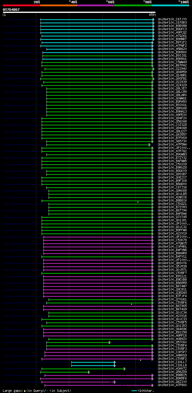Choose the UniRef100_B9II81 entry
Image resolution: width=192 pixels, height=393 pixels.
coord(172,56)
